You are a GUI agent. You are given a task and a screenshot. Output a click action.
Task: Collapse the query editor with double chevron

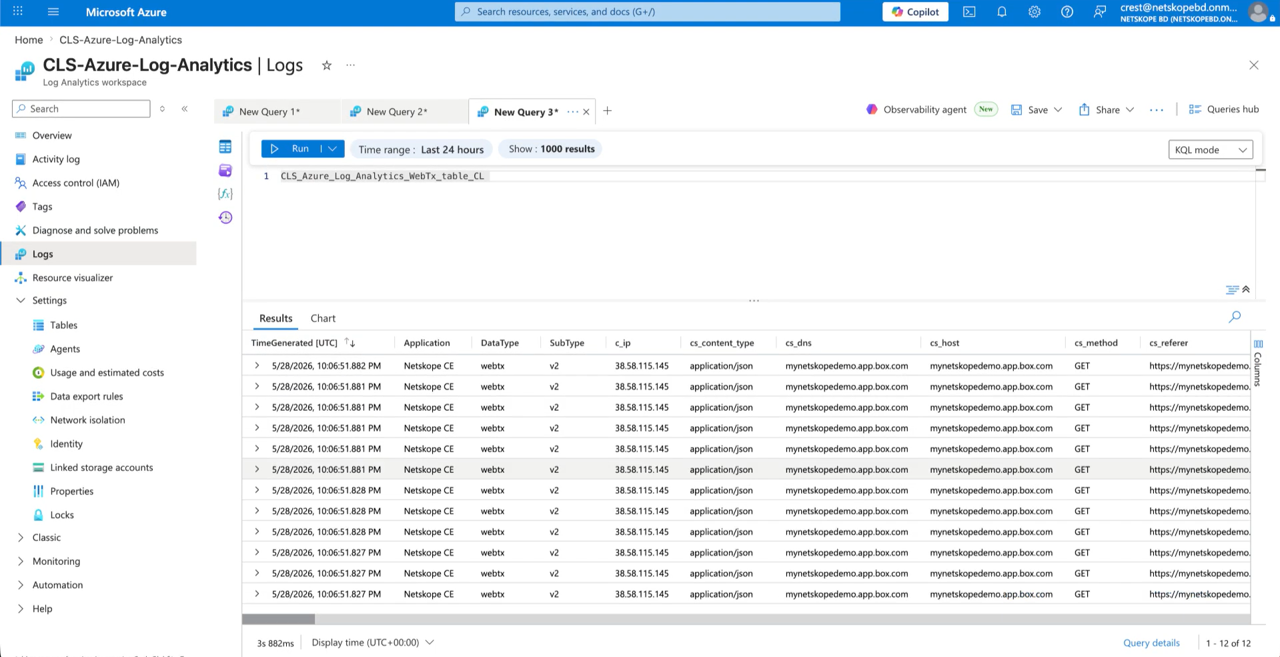click(x=1246, y=289)
